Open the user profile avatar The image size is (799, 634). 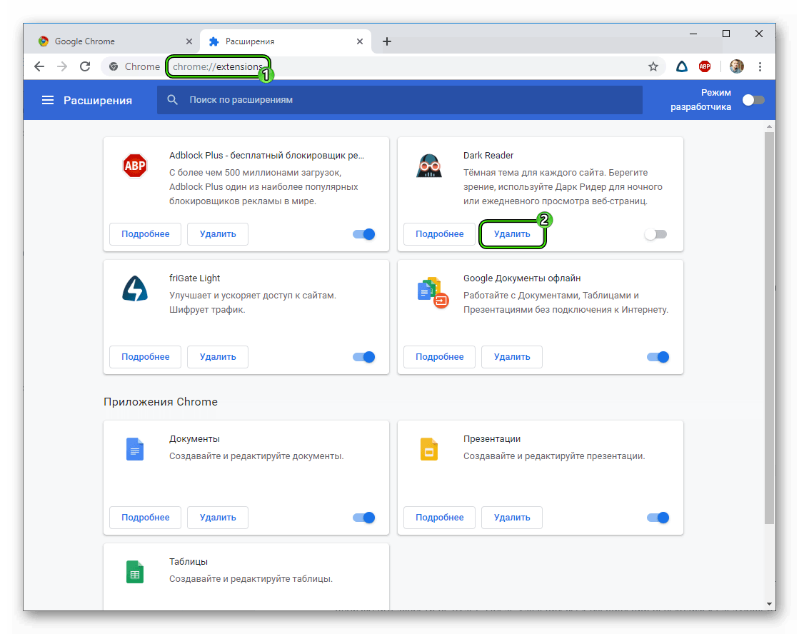tap(736, 66)
